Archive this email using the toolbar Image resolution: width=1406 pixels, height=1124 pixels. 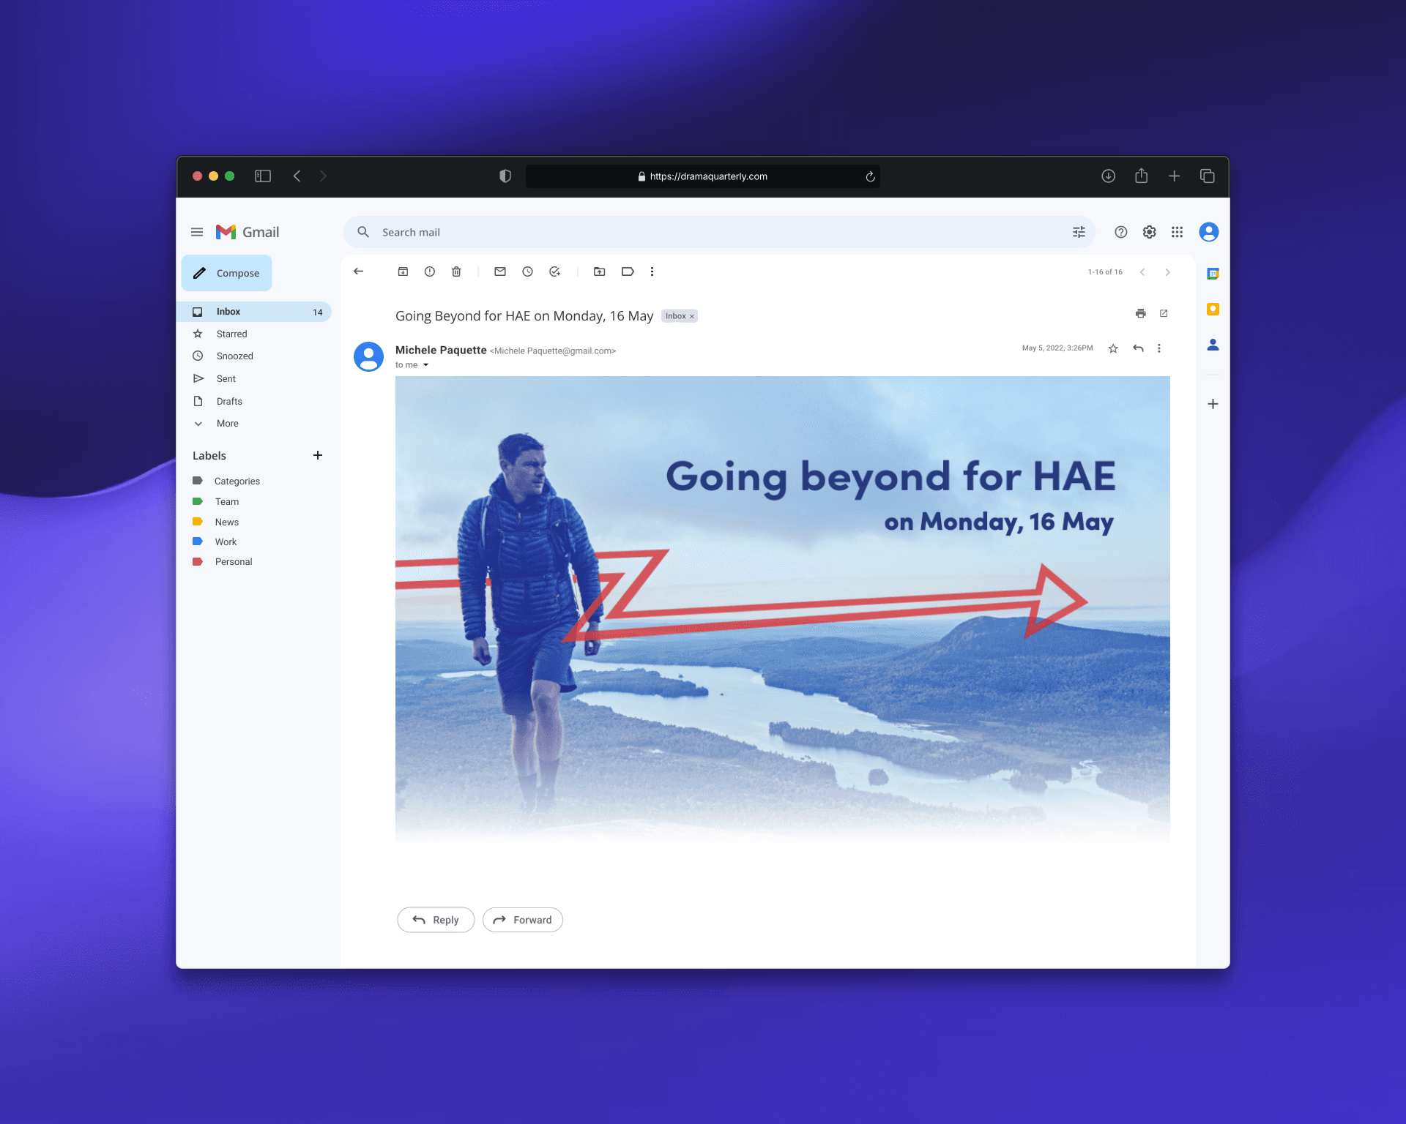tap(403, 271)
